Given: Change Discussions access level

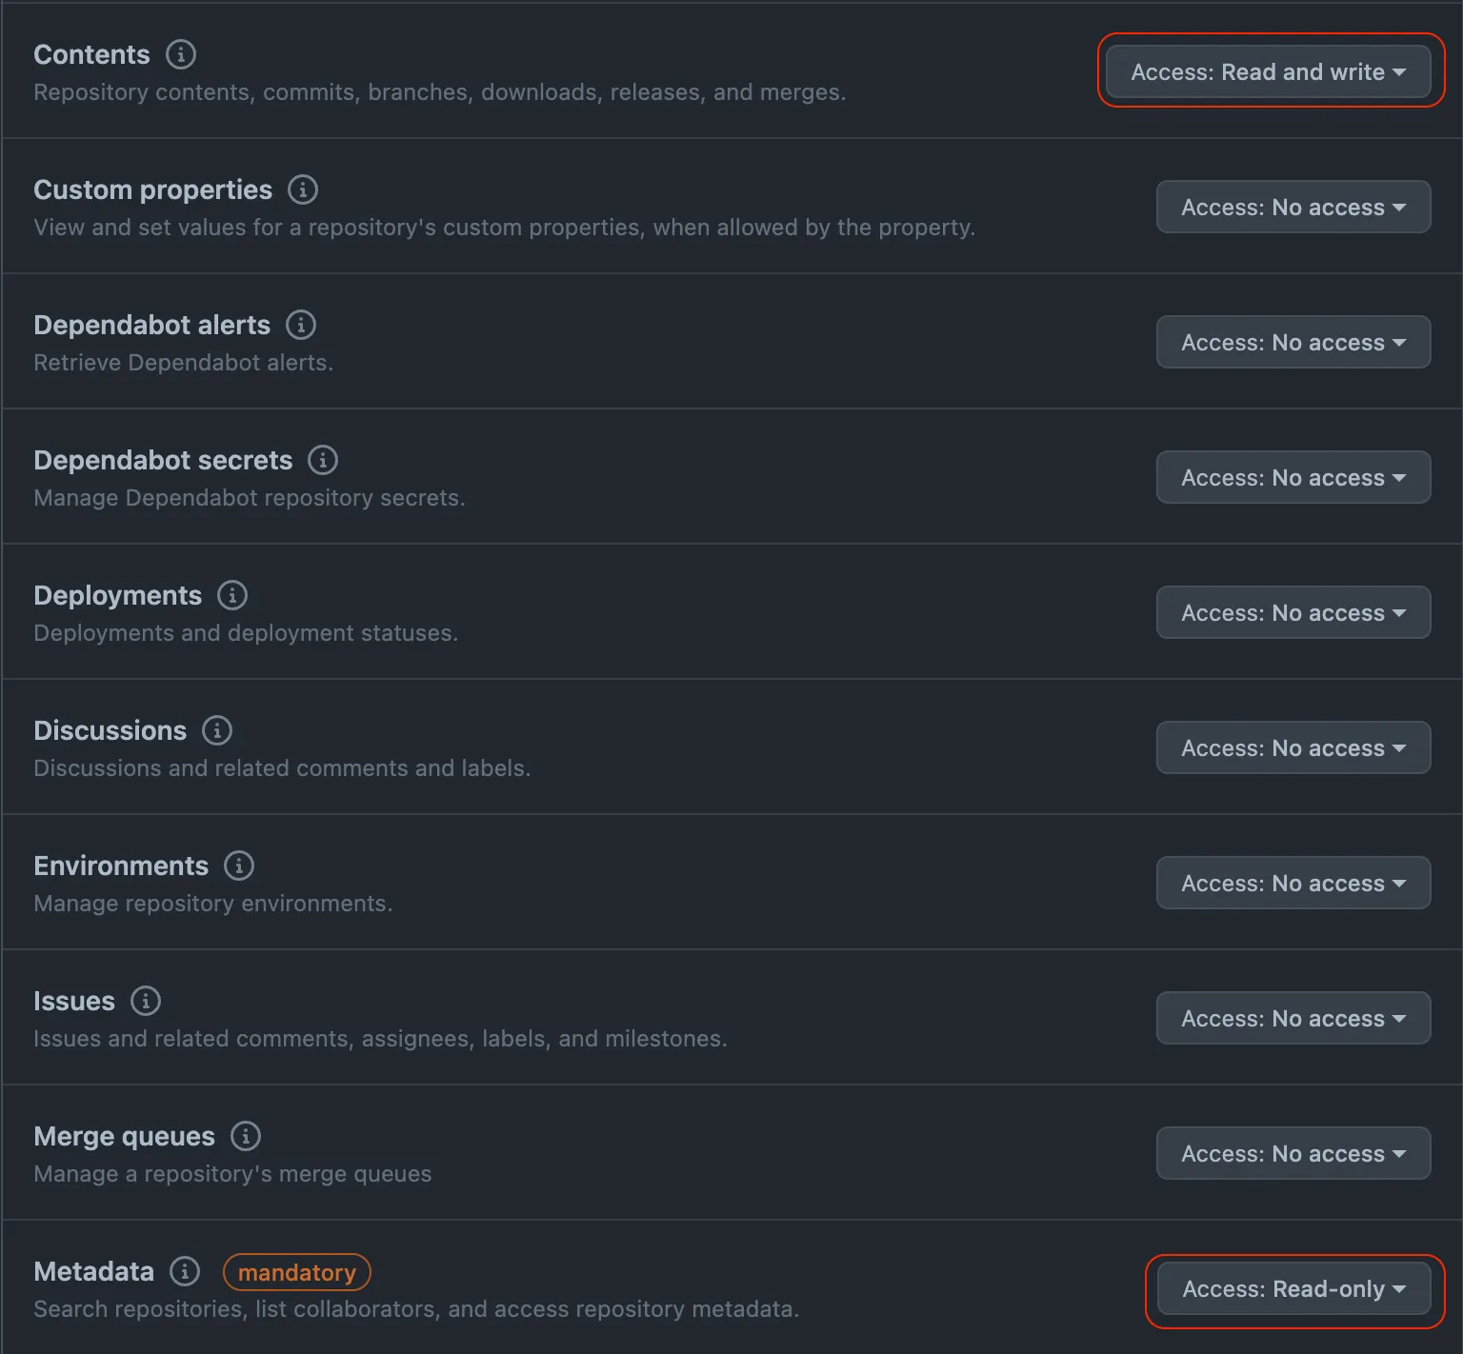Looking at the screenshot, I should [x=1293, y=747].
